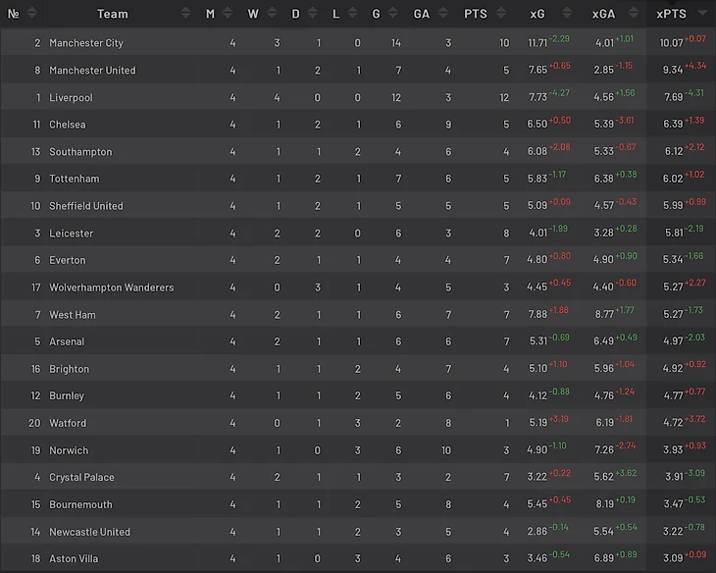Click Aston Villa in the table
716x573 pixels.
click(x=75, y=559)
